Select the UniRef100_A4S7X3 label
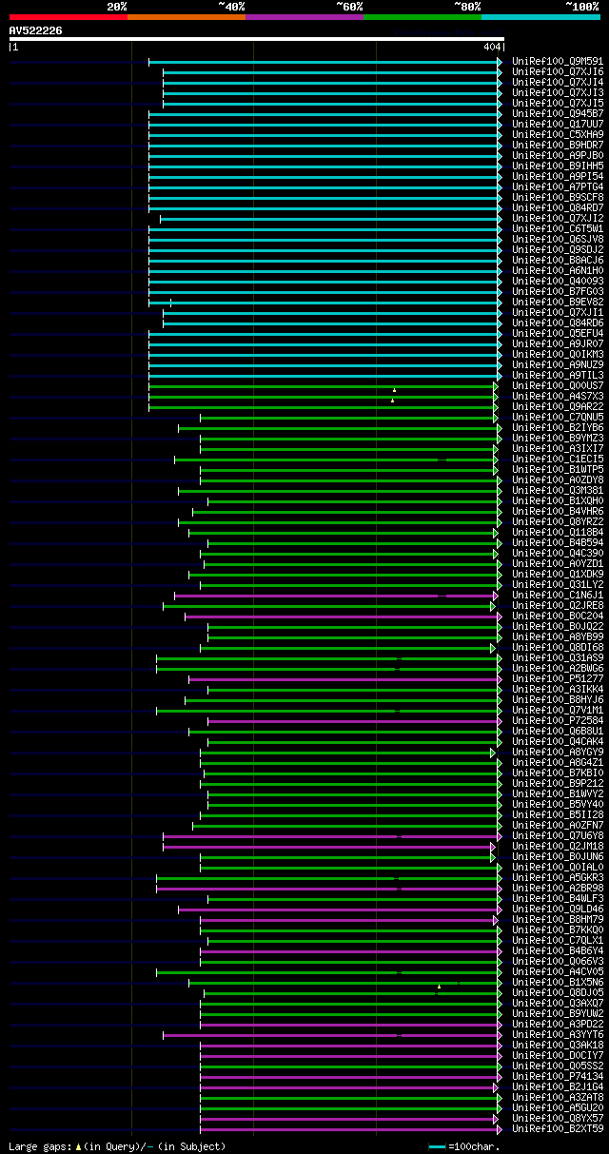This screenshot has width=609, height=1154. click(x=558, y=397)
